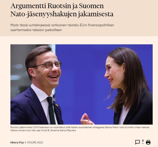Image resolution: width=158 pixels, height=147 pixels.
Task: Click the copyright symbol in the caption
Action: click(48, 130)
